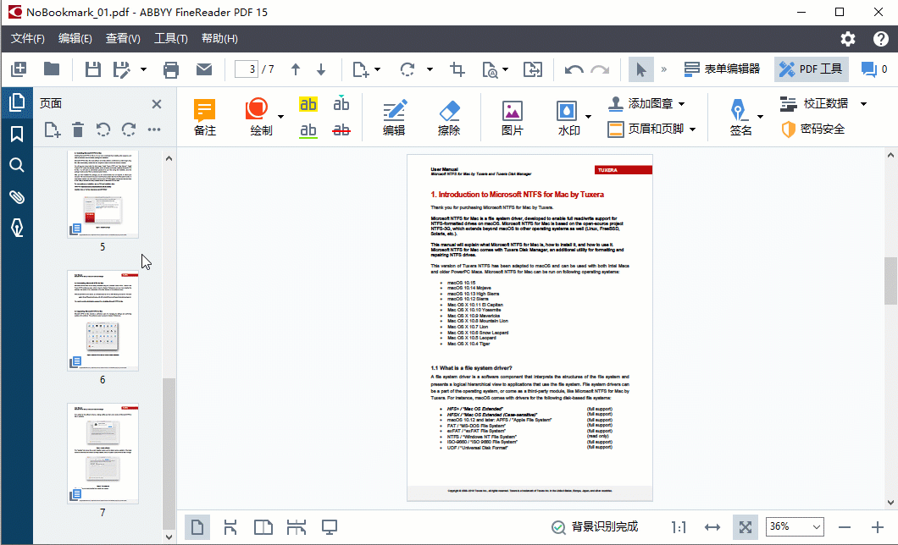Viewport: 898px width, 545px height.
Task: Expand toolbar overflow chevron
Action: (x=664, y=69)
